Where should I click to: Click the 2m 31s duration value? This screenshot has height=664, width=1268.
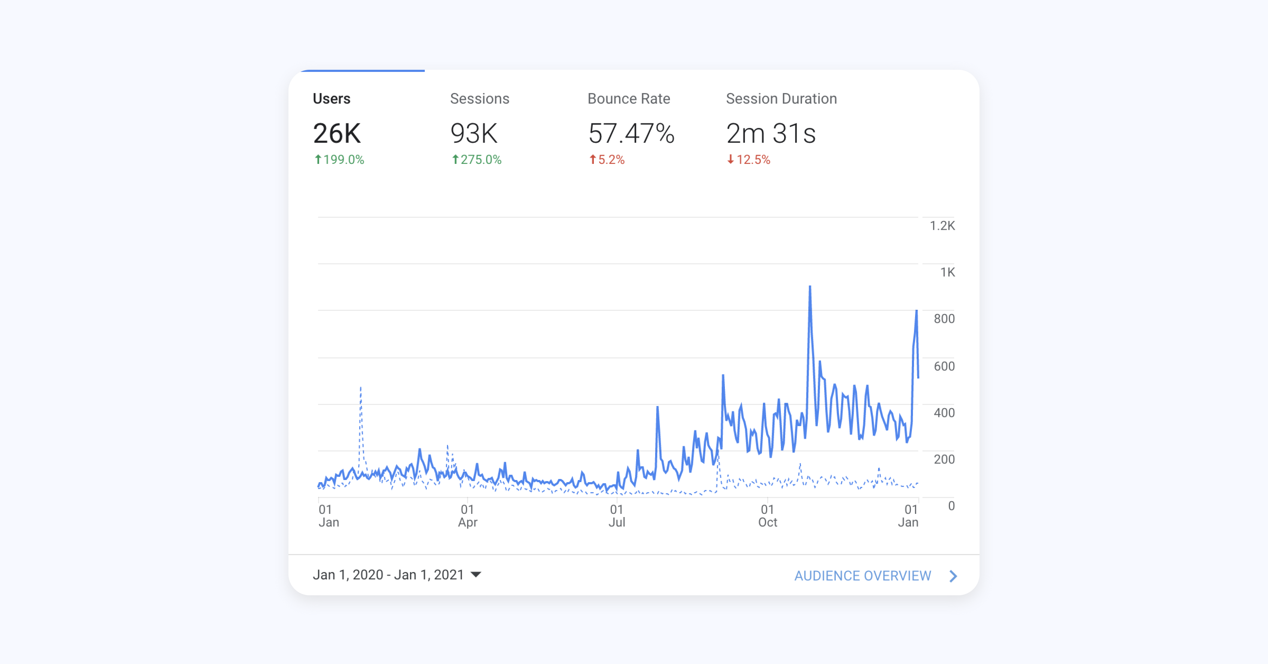tap(771, 134)
